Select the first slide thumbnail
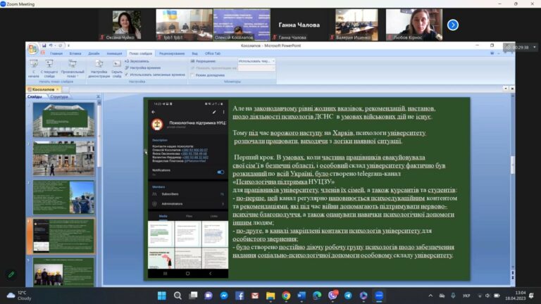The width and height of the screenshot is (541, 304). tap(63, 120)
